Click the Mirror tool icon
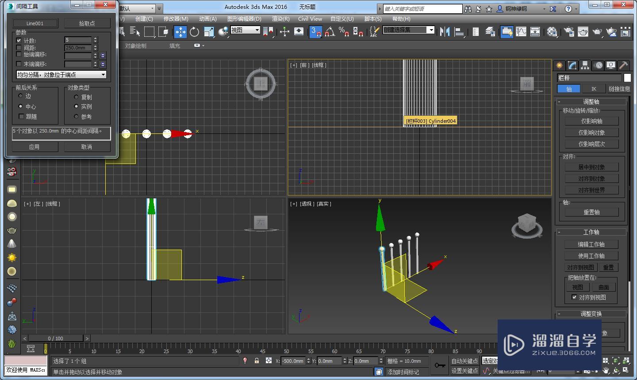637x380 pixels. coord(445,31)
